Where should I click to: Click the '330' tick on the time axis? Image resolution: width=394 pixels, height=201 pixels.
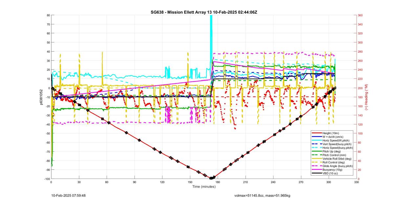click(x=357, y=182)
